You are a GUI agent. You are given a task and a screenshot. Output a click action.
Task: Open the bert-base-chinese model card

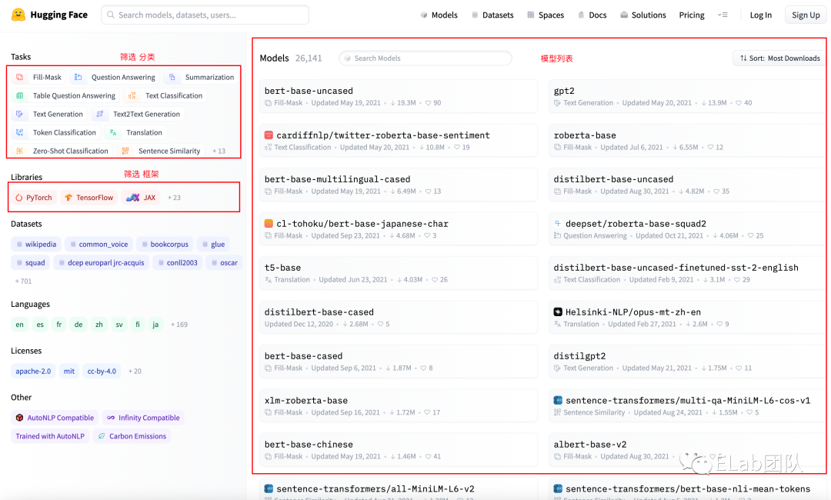tap(399, 450)
